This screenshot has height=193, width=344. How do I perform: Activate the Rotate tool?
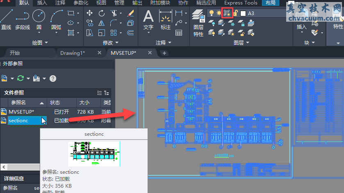click(x=102, y=13)
